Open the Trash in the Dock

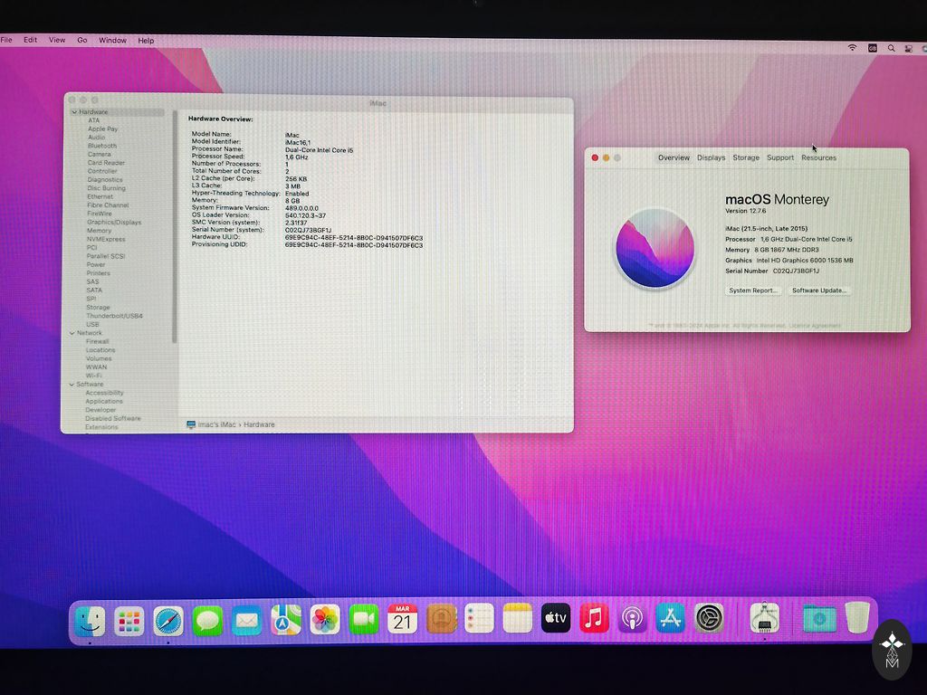pos(857,618)
